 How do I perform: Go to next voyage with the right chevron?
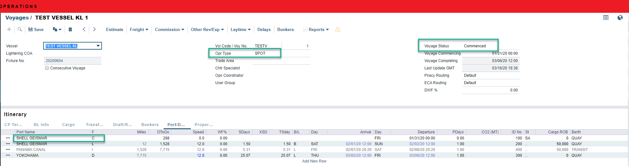pyautogui.click(x=94, y=29)
